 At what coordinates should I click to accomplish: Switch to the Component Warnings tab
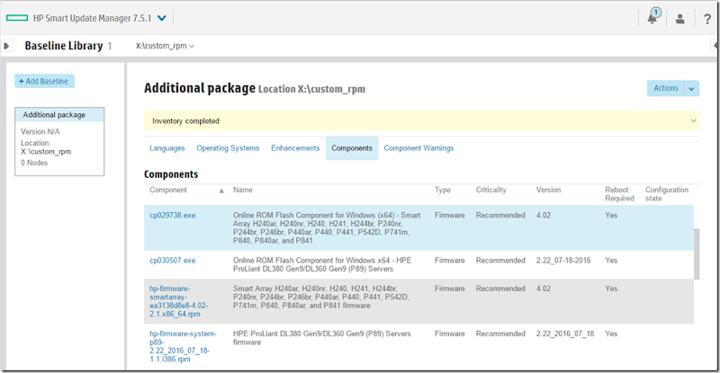418,148
